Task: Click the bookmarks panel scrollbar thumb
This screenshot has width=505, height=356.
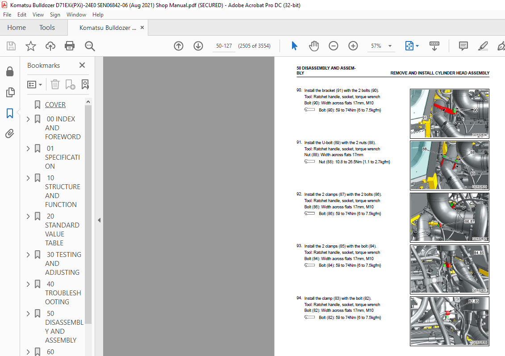Action: tap(88, 214)
